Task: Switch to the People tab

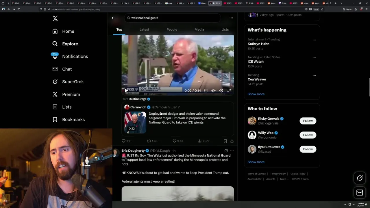Action: point(172,29)
